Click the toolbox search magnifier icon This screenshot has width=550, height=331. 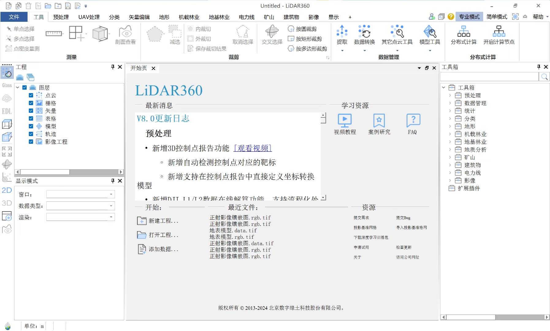click(544, 77)
